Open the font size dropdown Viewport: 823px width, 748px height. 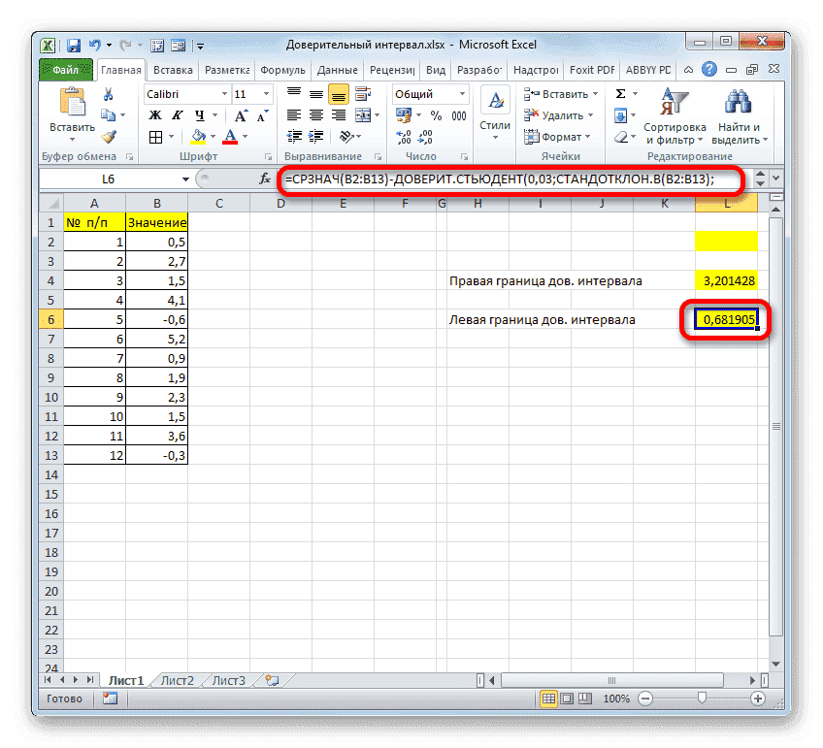click(x=265, y=93)
